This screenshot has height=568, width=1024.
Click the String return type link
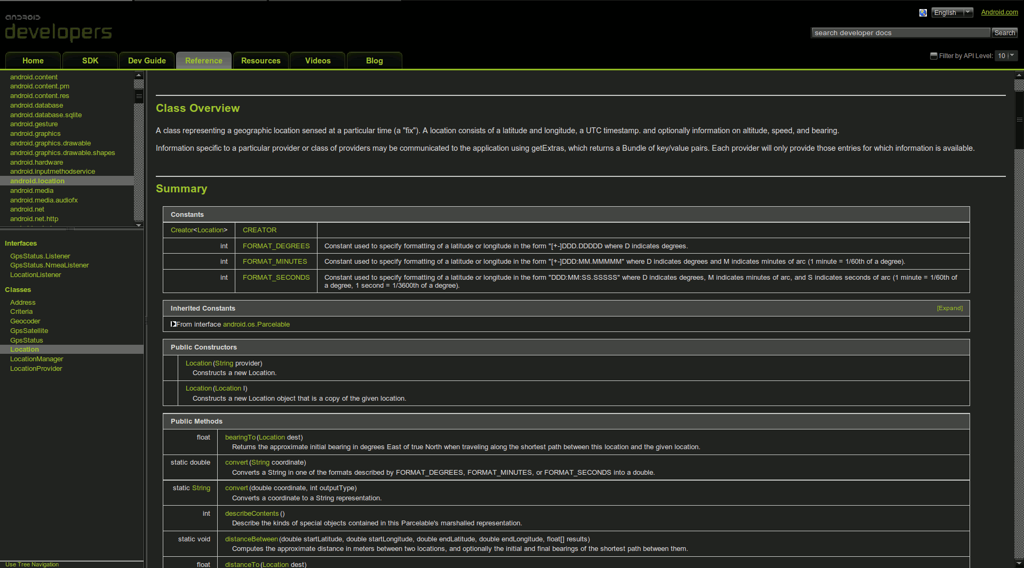point(201,488)
